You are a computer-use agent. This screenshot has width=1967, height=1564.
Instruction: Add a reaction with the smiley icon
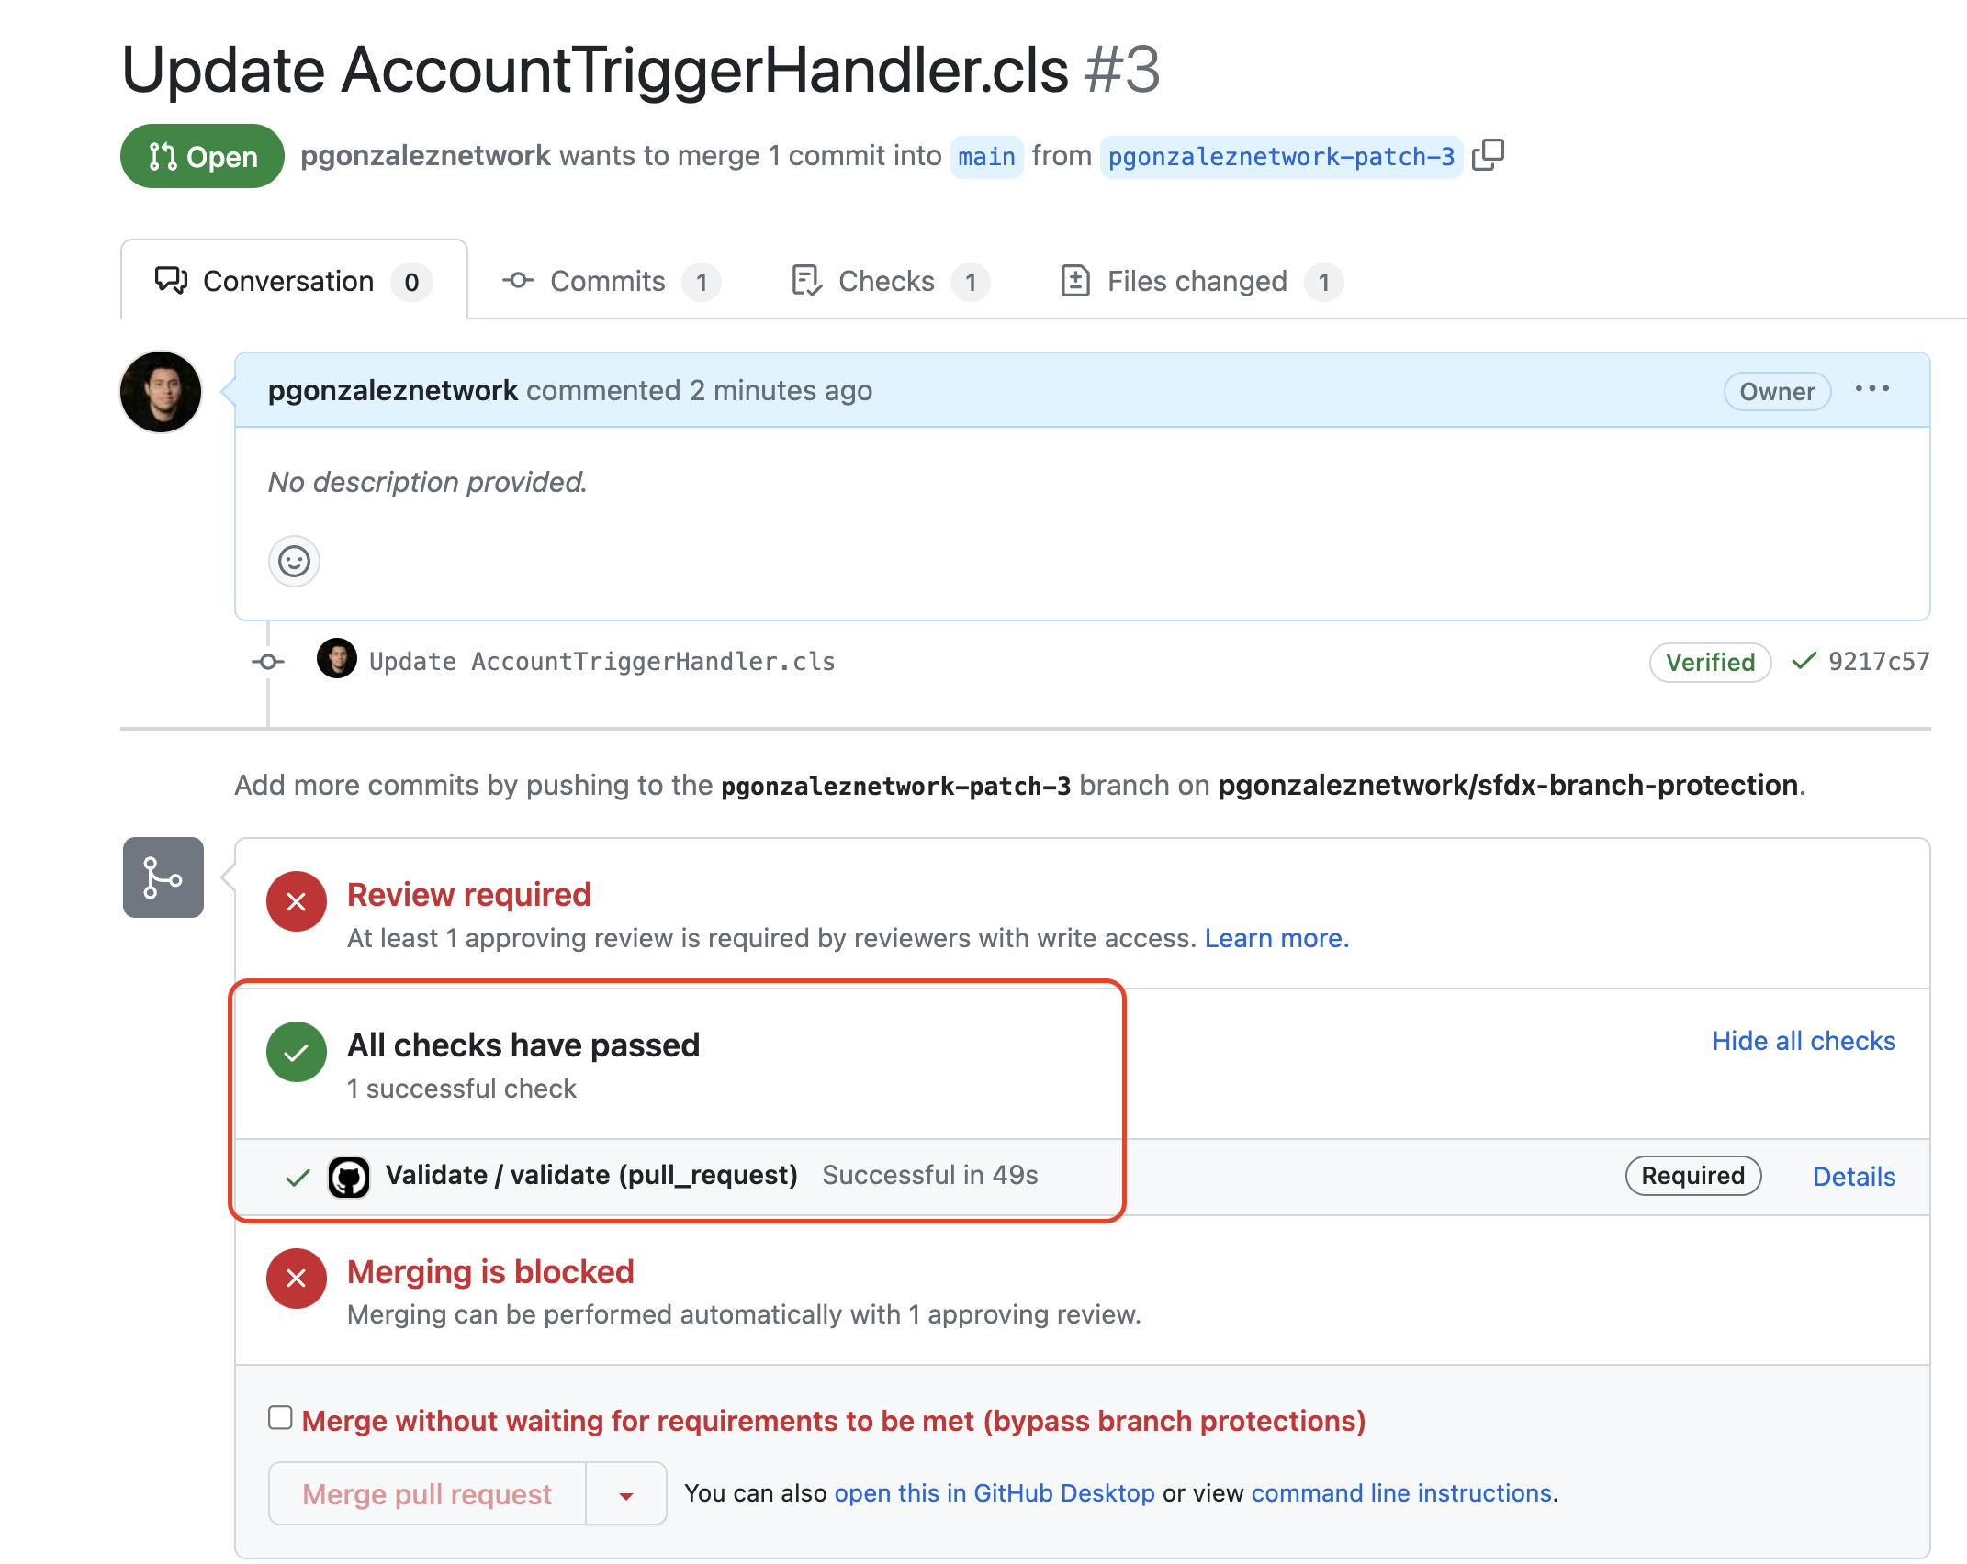pos(294,561)
